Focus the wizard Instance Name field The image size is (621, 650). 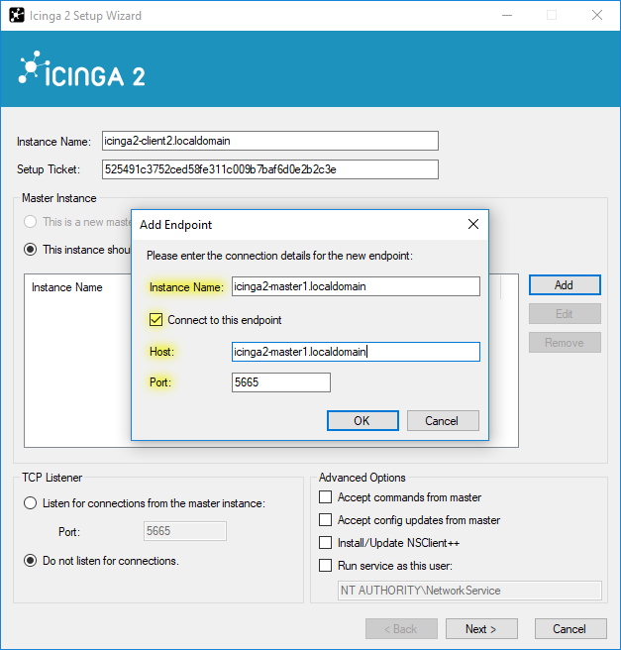[x=270, y=141]
